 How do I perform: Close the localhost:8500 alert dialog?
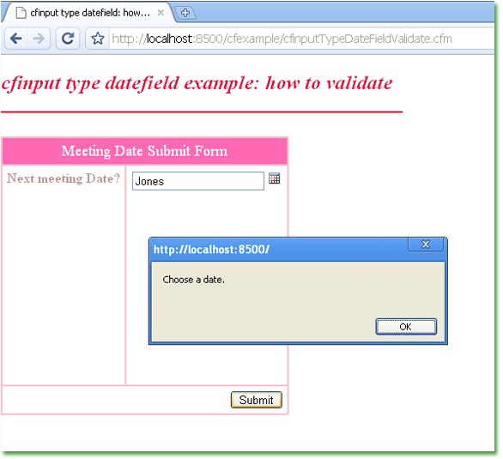pyautogui.click(x=426, y=245)
